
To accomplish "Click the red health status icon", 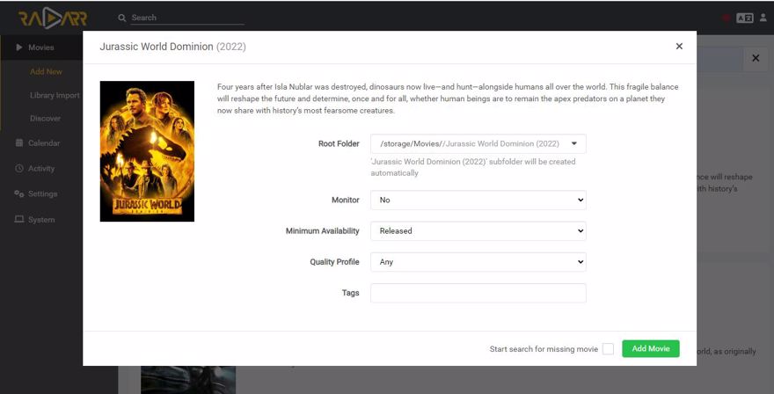I will (727, 18).
